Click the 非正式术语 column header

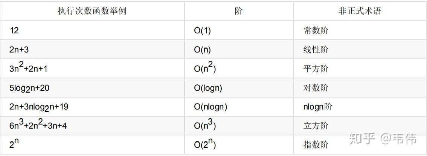pos(360,11)
